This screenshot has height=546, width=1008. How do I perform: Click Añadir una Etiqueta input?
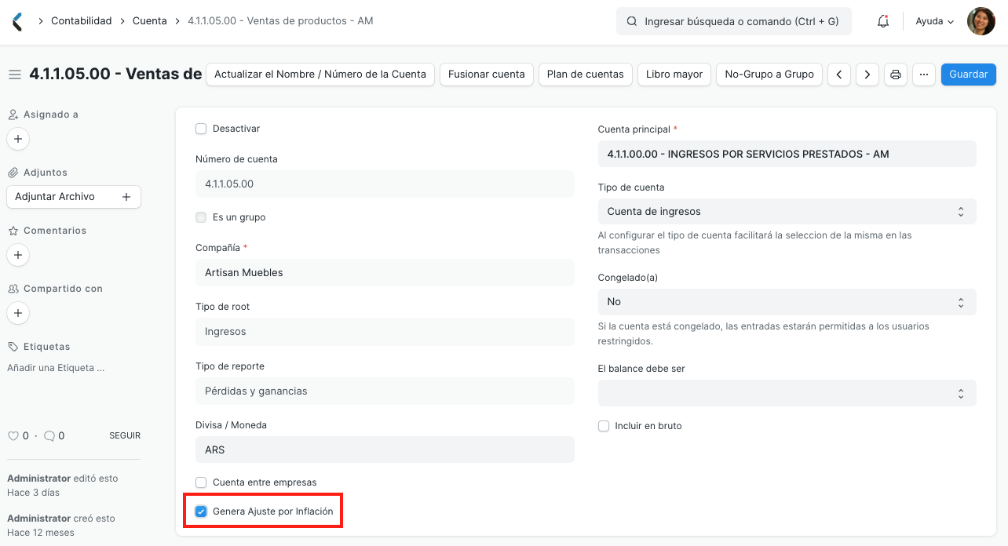56,368
